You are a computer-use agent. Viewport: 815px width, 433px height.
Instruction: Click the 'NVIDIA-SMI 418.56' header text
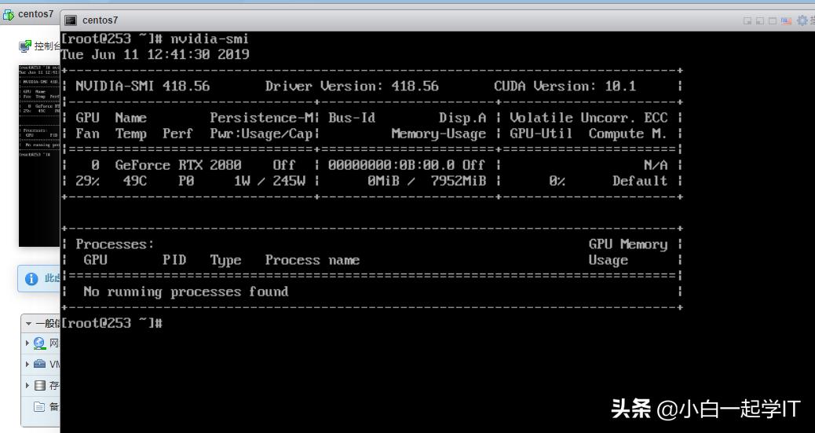point(143,86)
